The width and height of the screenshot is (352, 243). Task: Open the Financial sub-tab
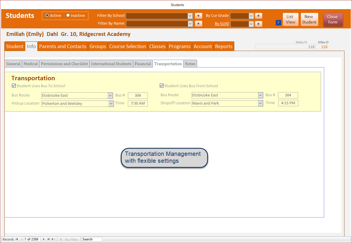pyautogui.click(x=143, y=64)
